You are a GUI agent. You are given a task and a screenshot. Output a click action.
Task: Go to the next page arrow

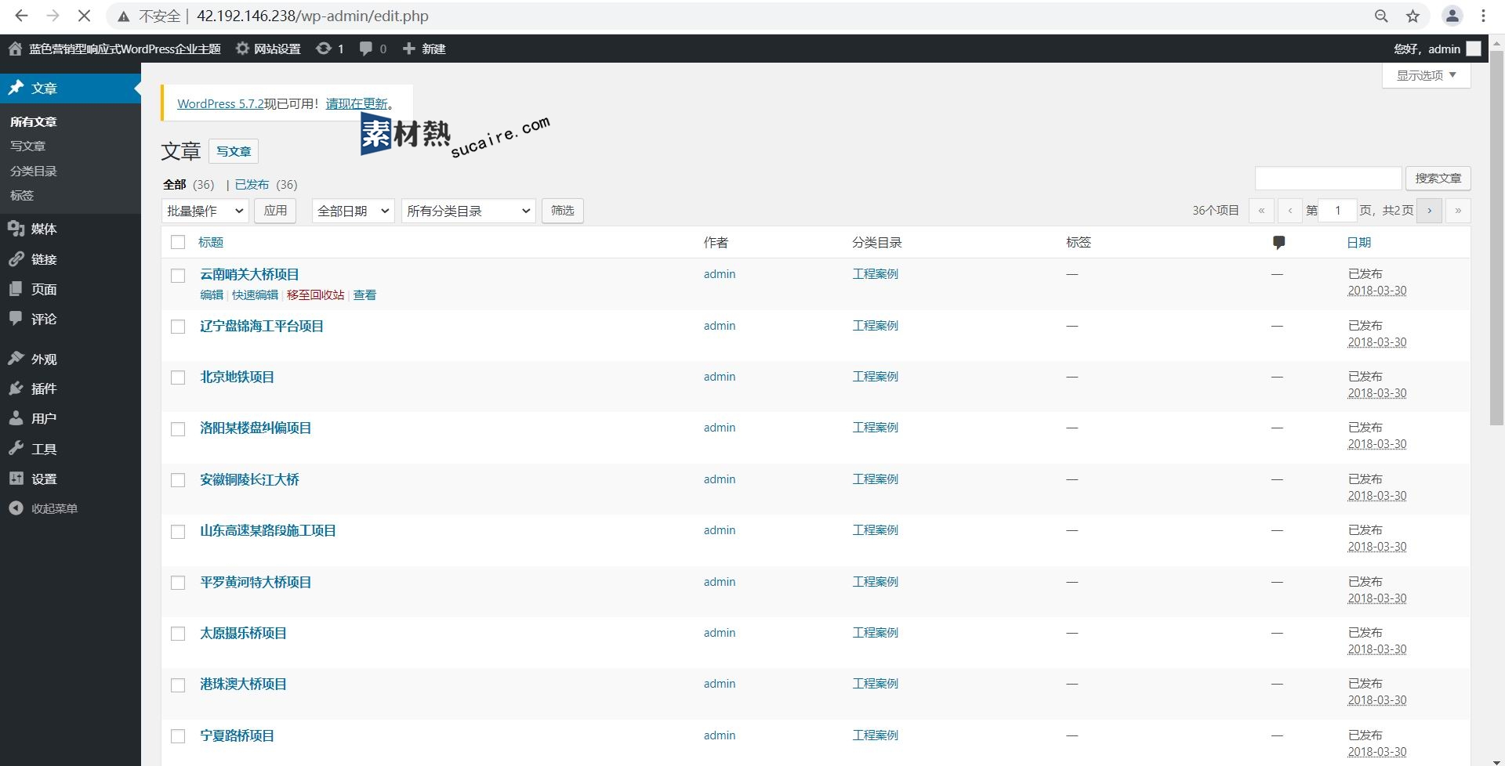[1429, 211]
